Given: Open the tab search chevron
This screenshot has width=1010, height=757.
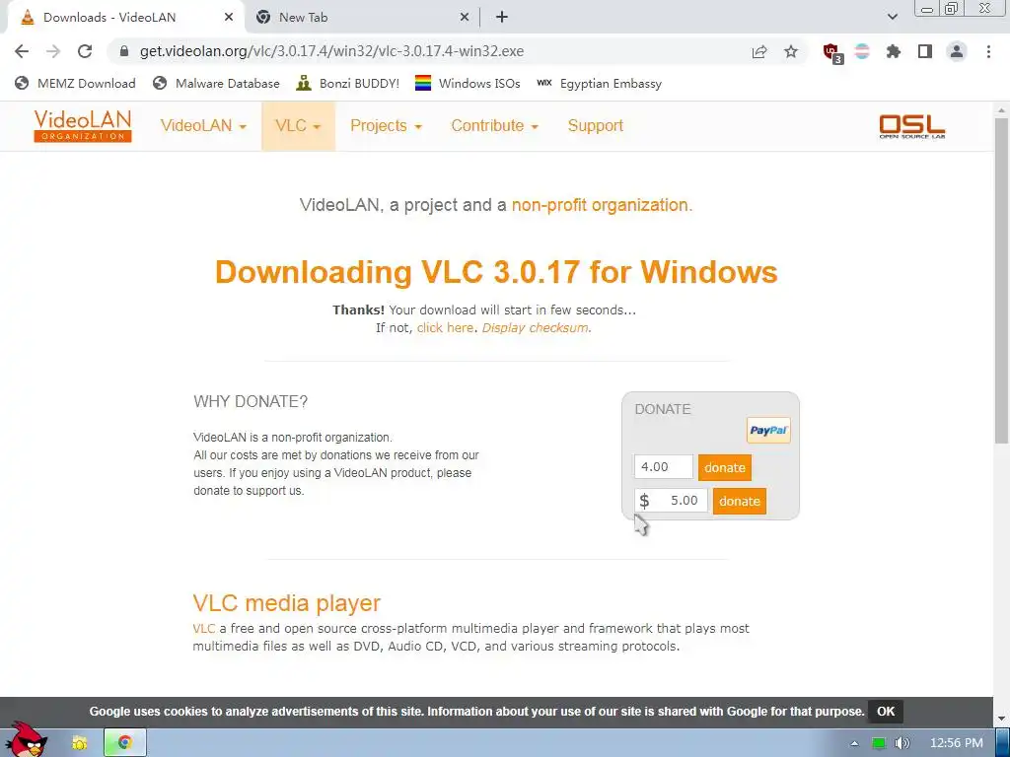Looking at the screenshot, I should click(x=892, y=18).
